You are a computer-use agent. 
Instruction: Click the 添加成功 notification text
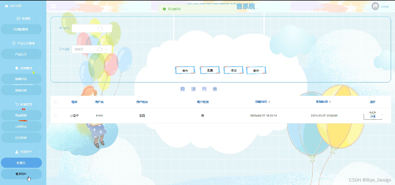point(174,9)
